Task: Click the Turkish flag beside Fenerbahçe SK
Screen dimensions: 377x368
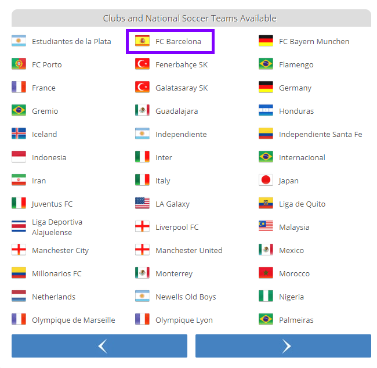Action: 142,64
